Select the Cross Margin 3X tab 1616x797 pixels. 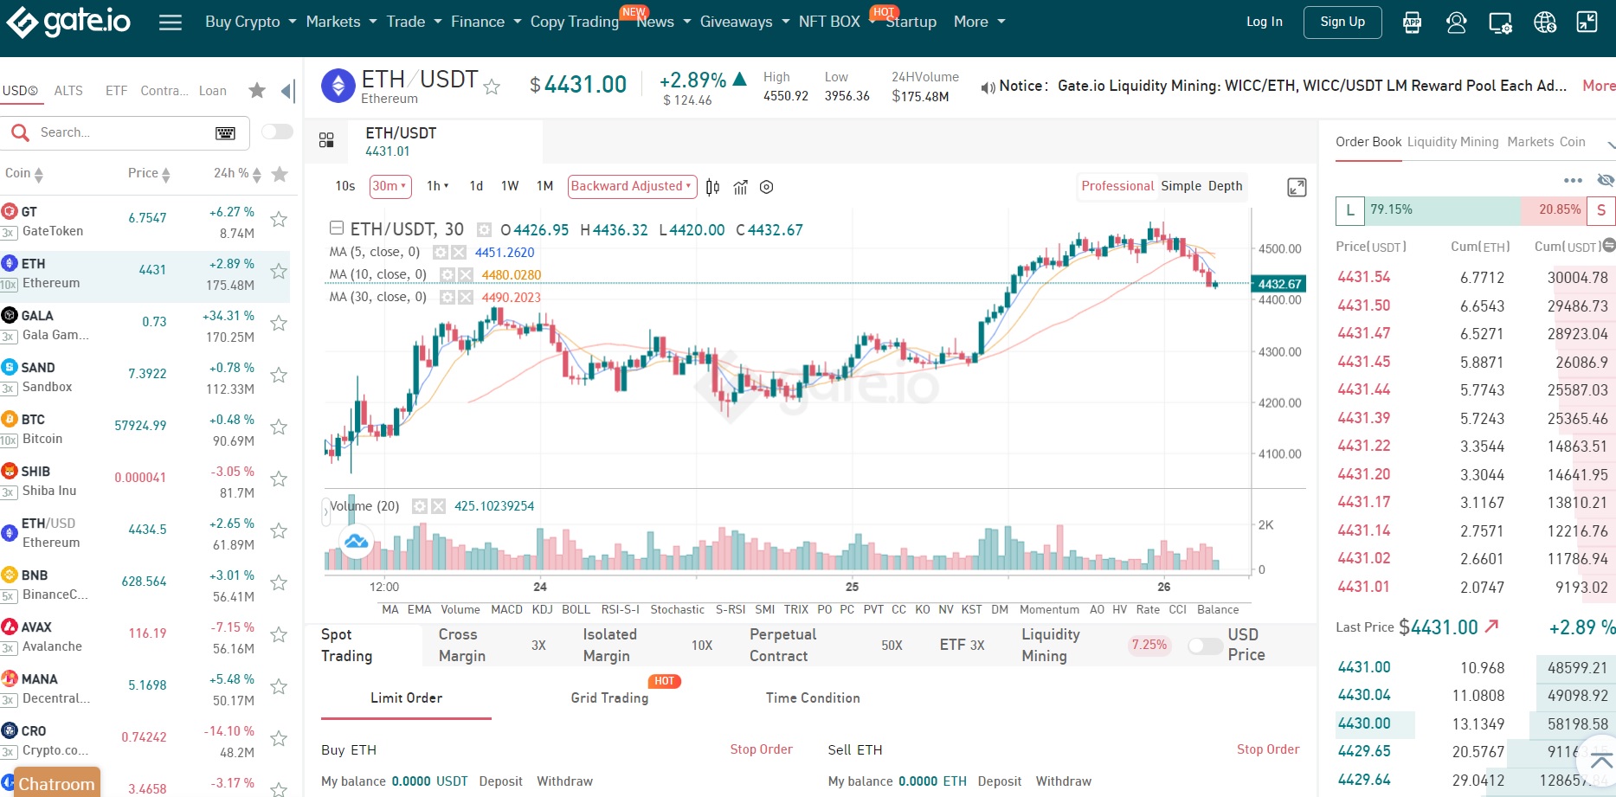(x=492, y=645)
